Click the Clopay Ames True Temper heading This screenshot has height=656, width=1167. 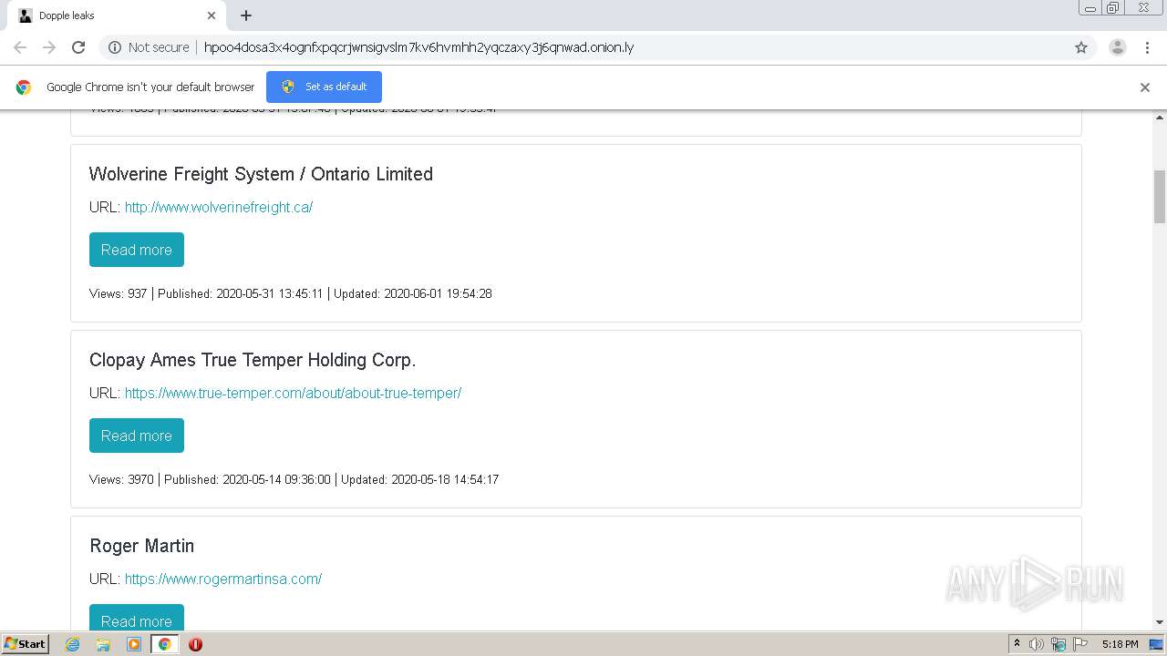(x=253, y=360)
